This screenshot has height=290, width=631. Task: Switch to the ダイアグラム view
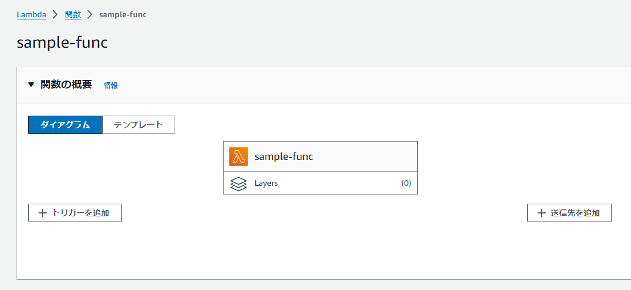point(65,125)
